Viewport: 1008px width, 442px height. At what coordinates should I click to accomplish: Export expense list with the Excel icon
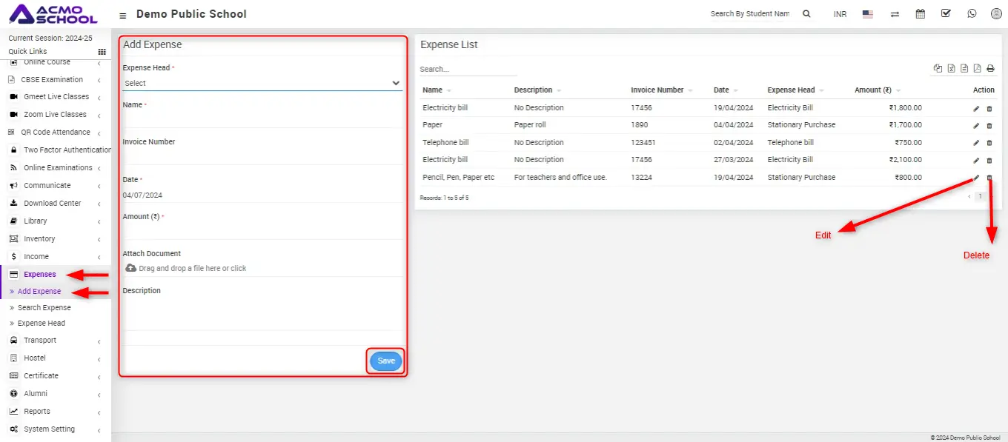click(952, 69)
